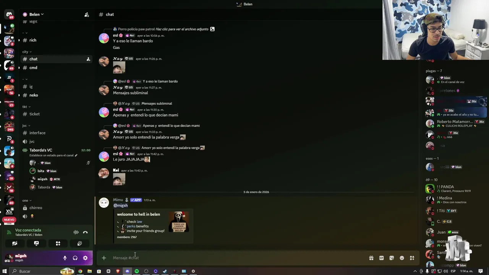The width and height of the screenshot is (489, 275).
Task: Click esl avatar on 'Le juro' message
Action: (104, 156)
